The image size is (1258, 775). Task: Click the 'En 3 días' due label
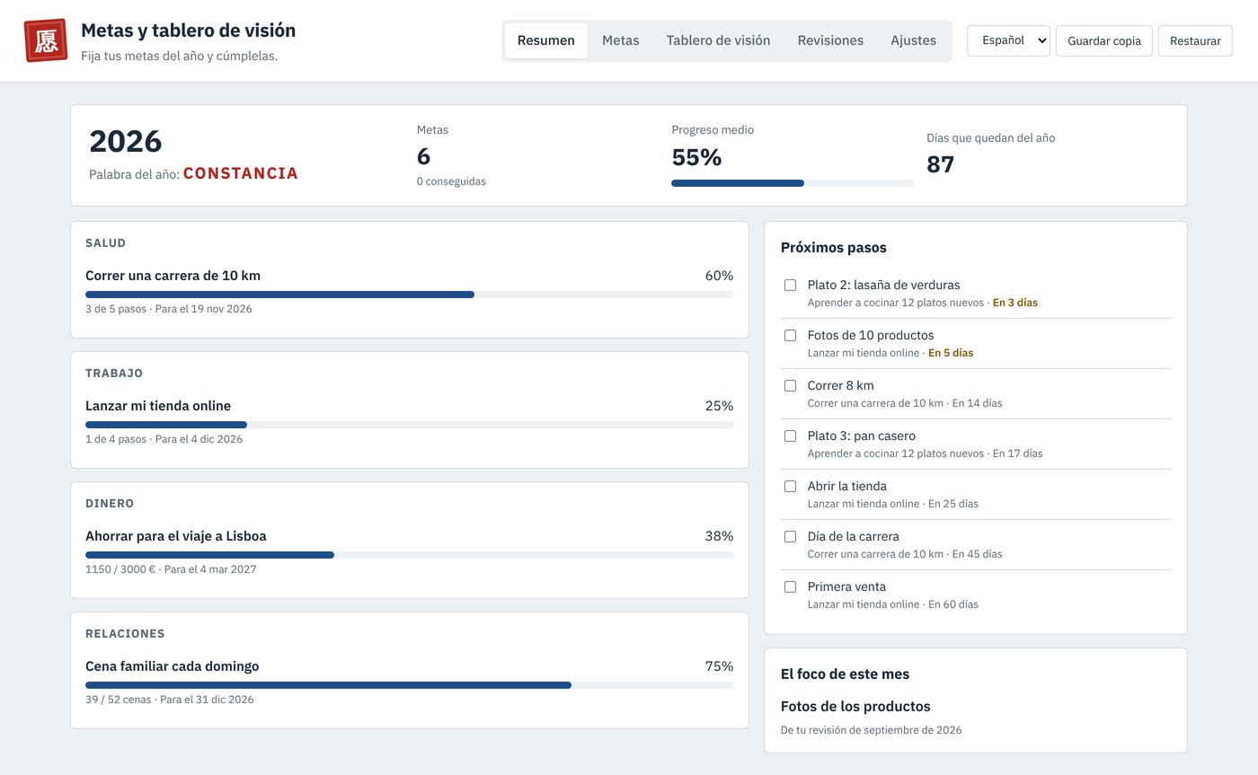point(1015,303)
